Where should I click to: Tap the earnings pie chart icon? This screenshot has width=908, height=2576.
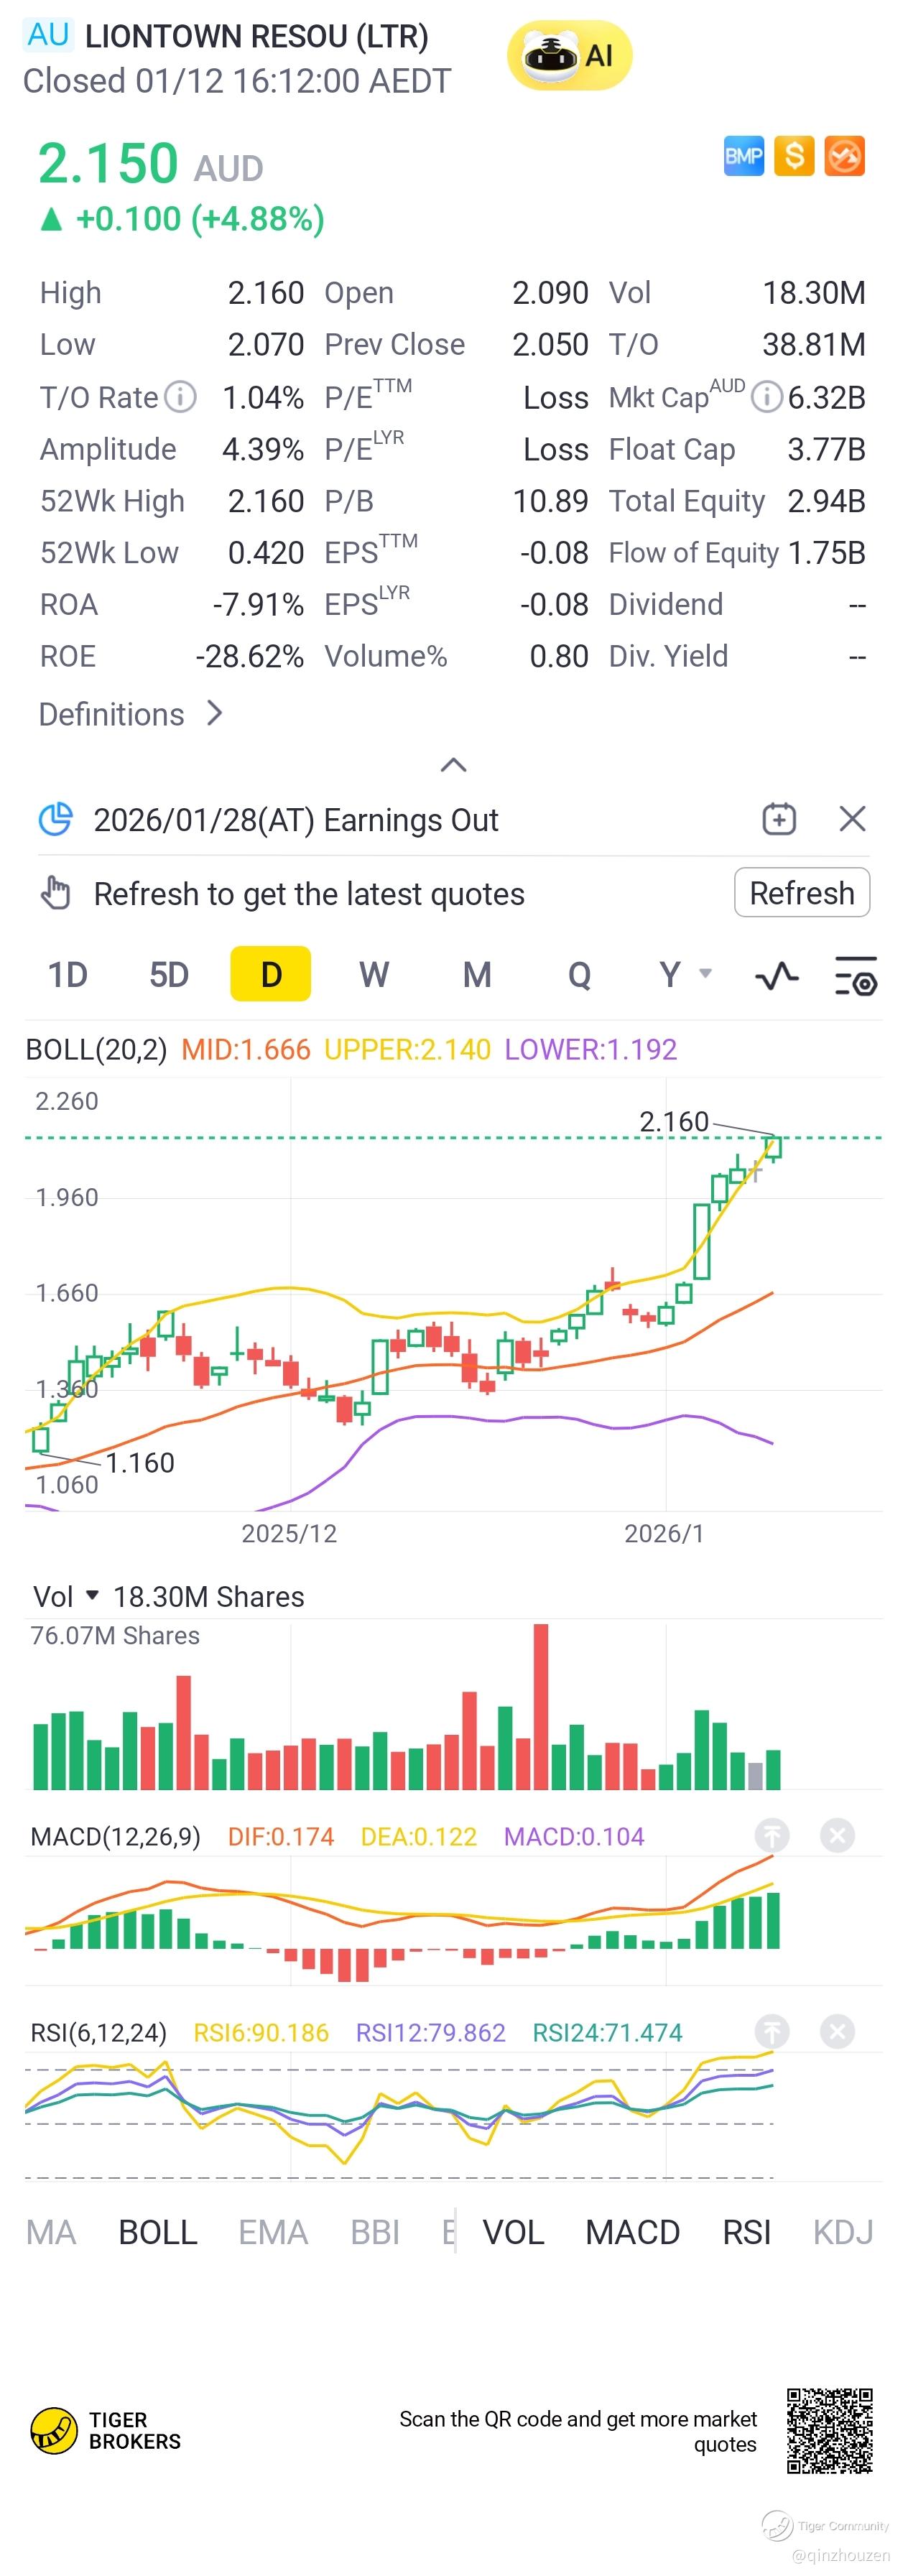(x=56, y=819)
